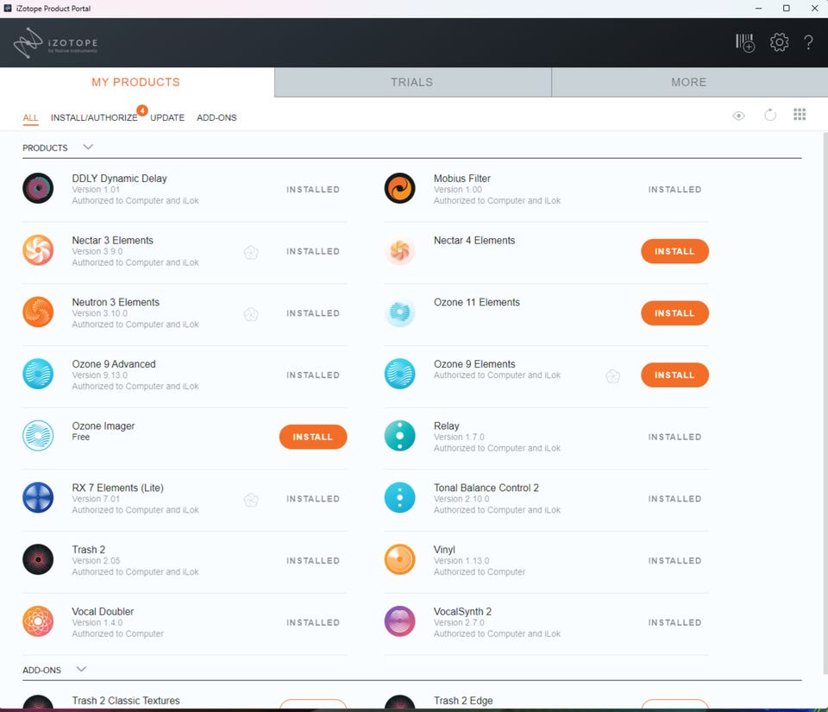Click INSTALLED status for Relay
This screenshot has height=712, width=828.
[674, 437]
